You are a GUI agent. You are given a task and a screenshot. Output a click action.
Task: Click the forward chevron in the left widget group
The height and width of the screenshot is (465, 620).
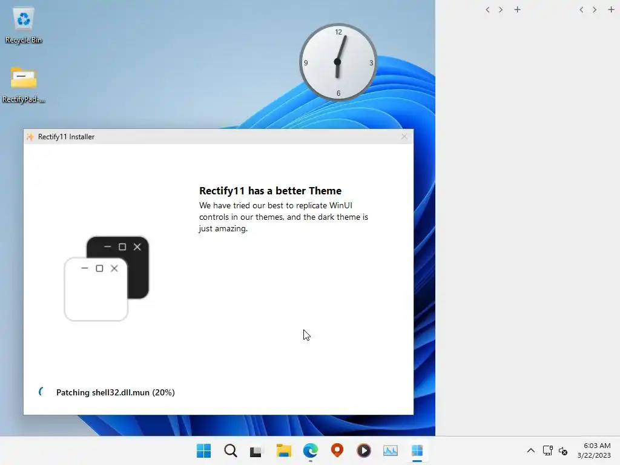[x=501, y=10]
